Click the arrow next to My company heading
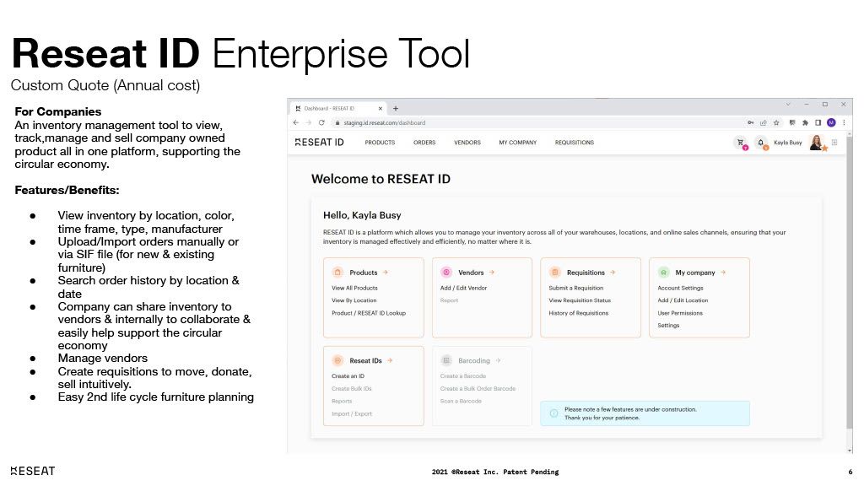864x486 pixels. pos(723,273)
